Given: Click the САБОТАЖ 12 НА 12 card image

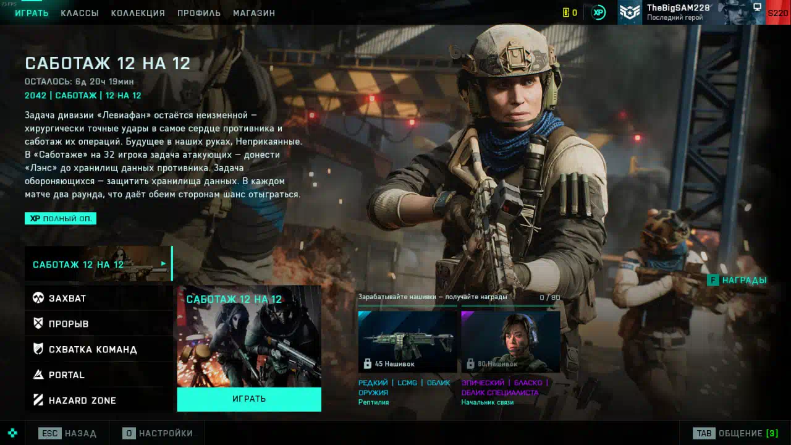Looking at the screenshot, I should click(x=249, y=336).
